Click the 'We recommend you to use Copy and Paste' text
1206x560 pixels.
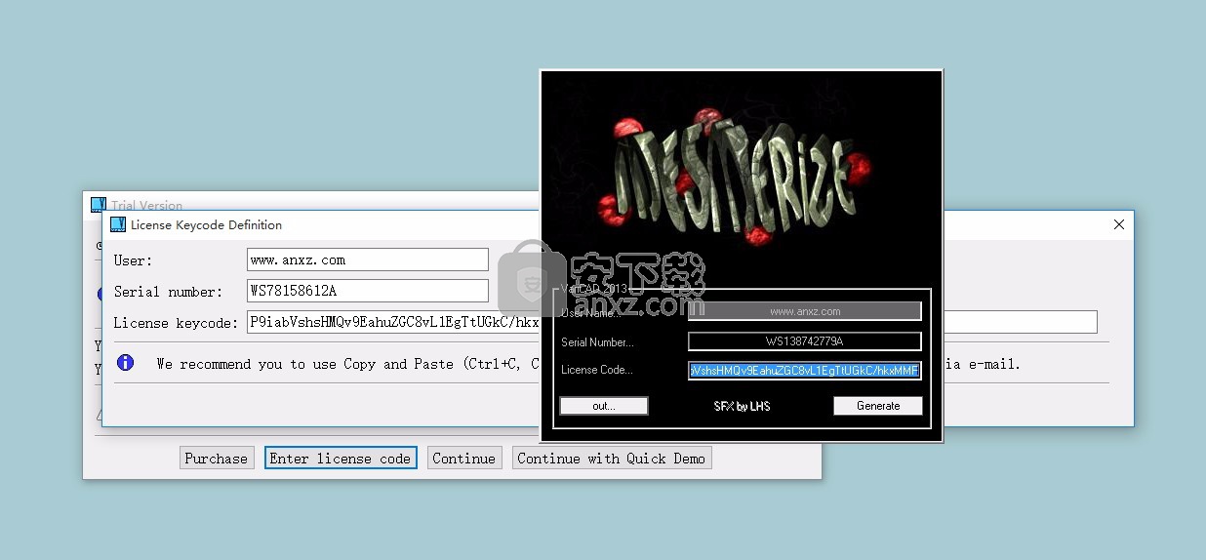pos(304,364)
